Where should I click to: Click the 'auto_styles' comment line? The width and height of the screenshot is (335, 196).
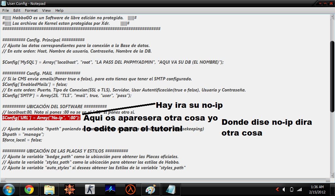[x=94, y=168]
